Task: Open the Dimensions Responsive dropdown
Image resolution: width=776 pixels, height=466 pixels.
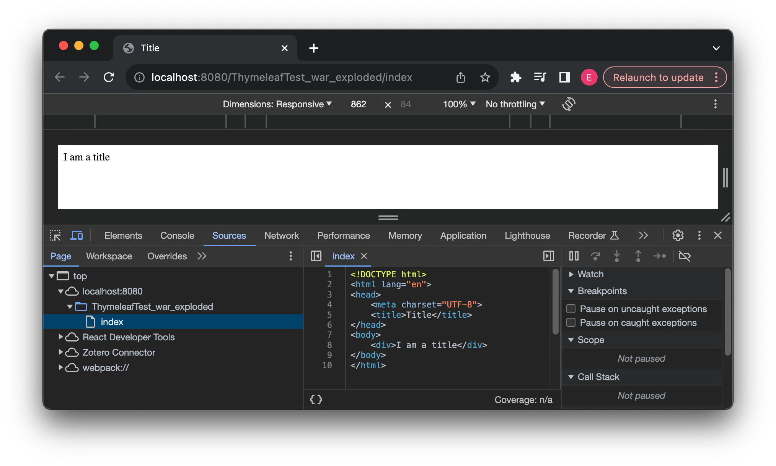Action: click(x=277, y=104)
